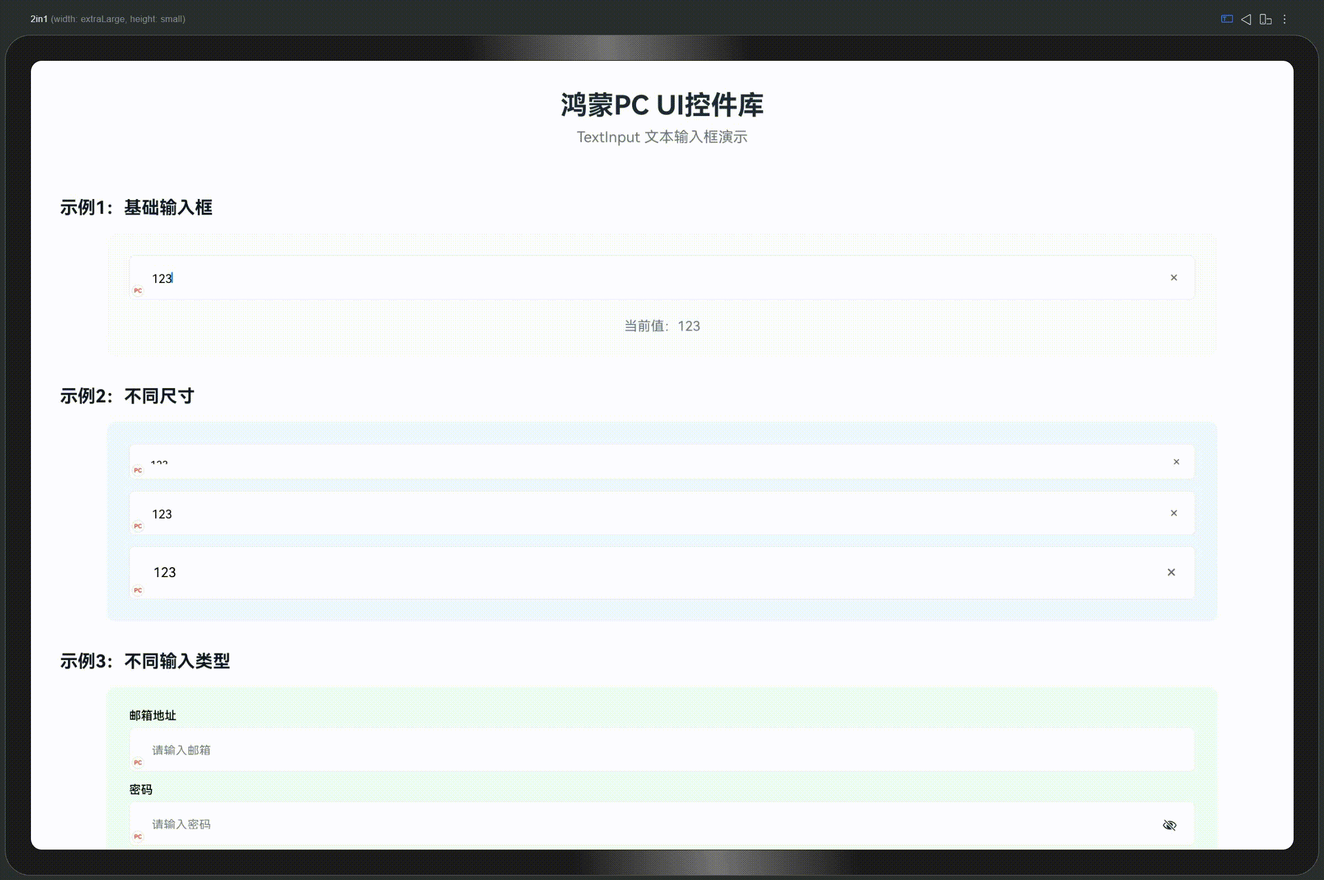
Task: Clear the basic input using its × button
Action: click(1174, 277)
